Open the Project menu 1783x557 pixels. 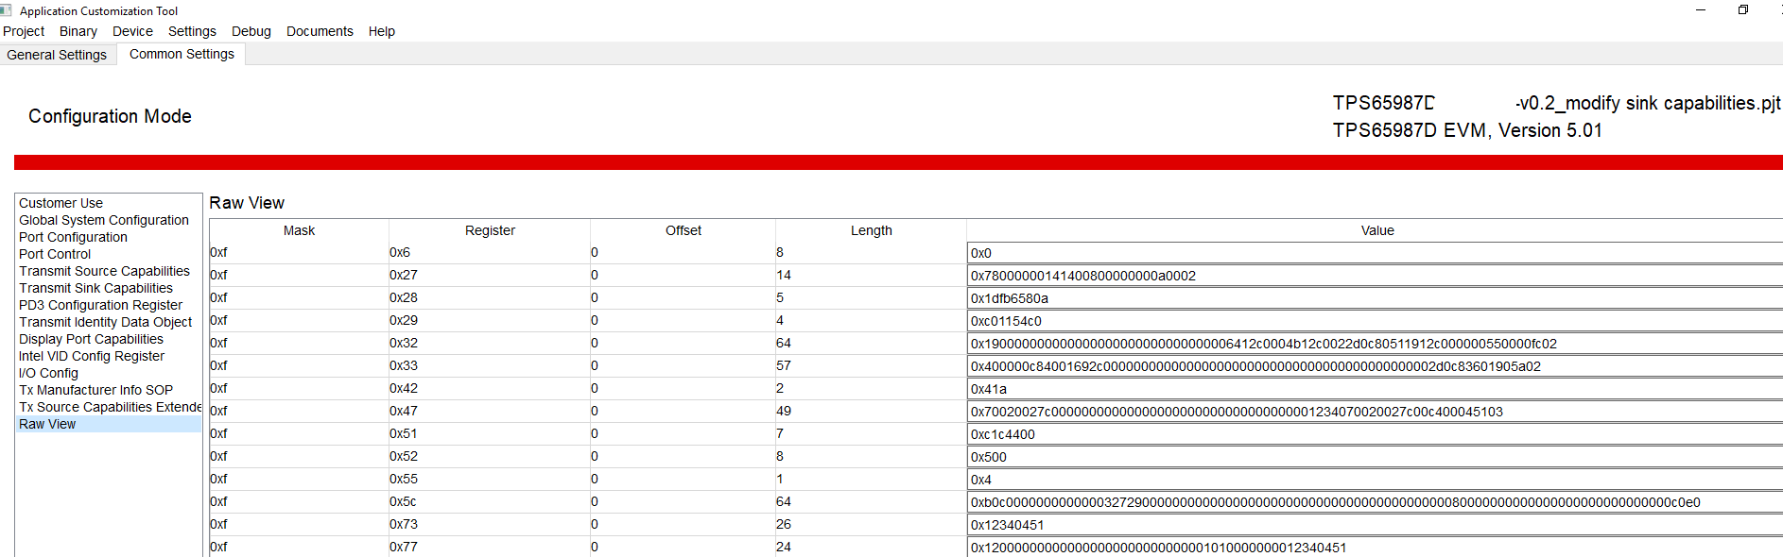(24, 31)
